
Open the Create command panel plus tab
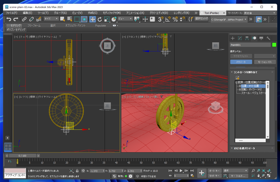click(x=232, y=38)
